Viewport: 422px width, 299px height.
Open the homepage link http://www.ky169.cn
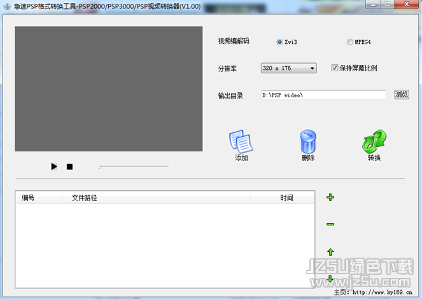click(382, 292)
